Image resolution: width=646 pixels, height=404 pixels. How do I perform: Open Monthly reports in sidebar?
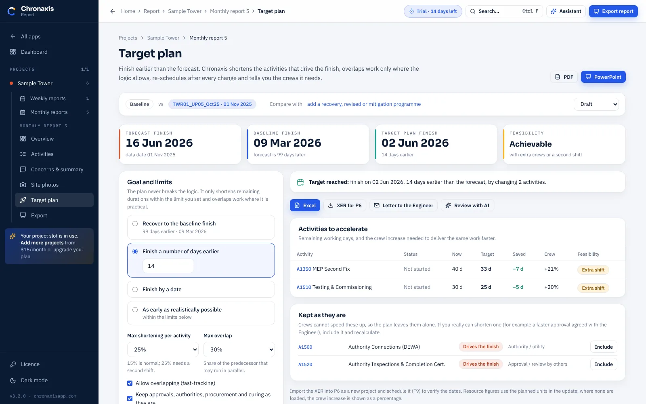point(54,112)
